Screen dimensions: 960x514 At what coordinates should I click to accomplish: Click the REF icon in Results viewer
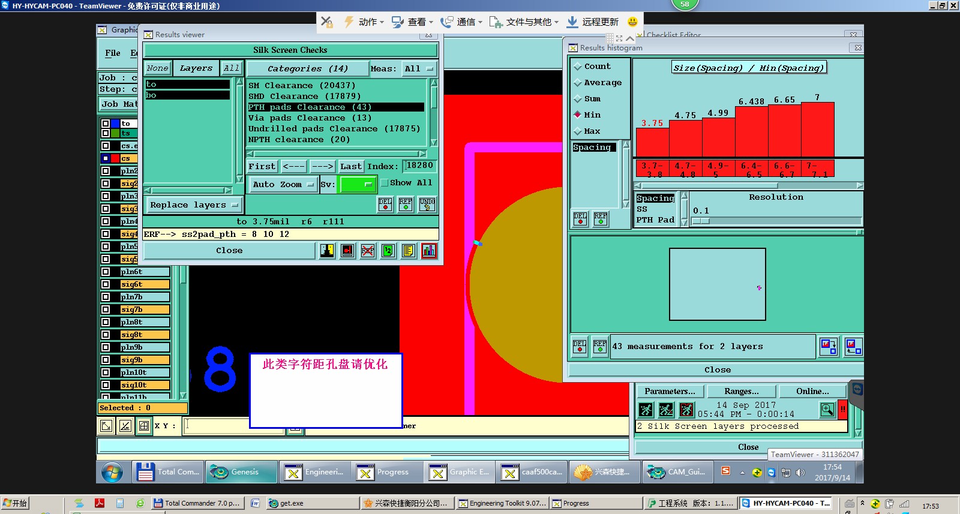[406, 205]
